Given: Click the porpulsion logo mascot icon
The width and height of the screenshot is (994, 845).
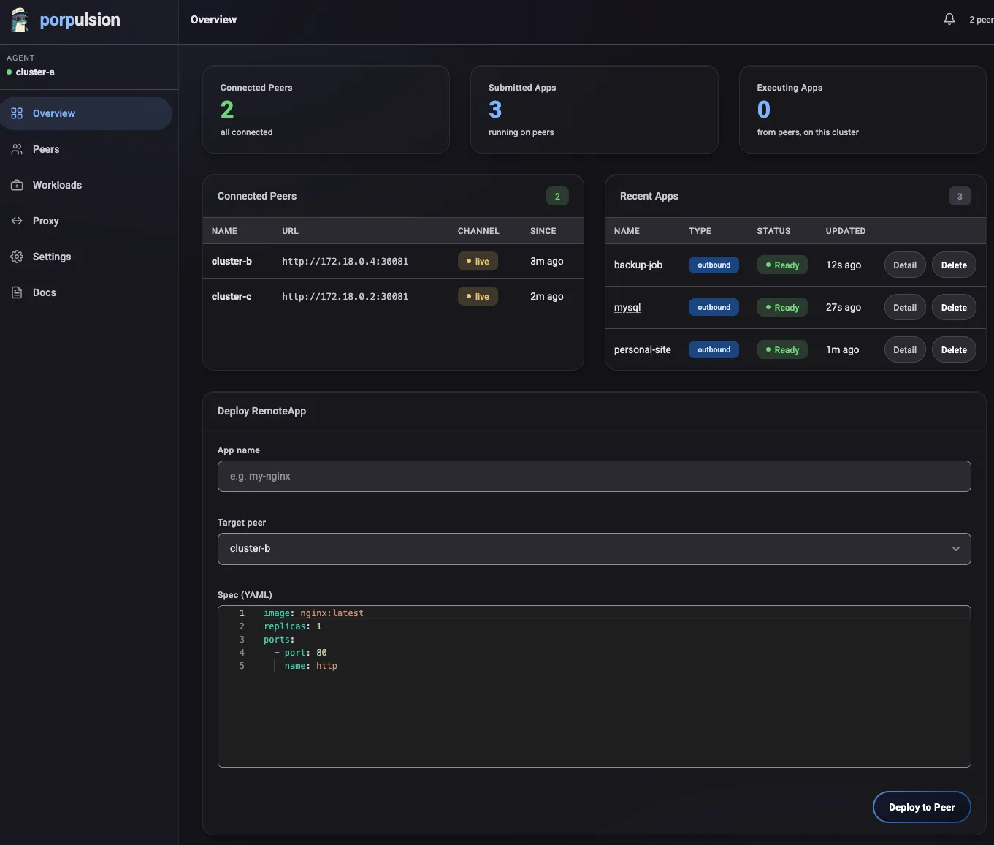Looking at the screenshot, I should click(x=20, y=20).
